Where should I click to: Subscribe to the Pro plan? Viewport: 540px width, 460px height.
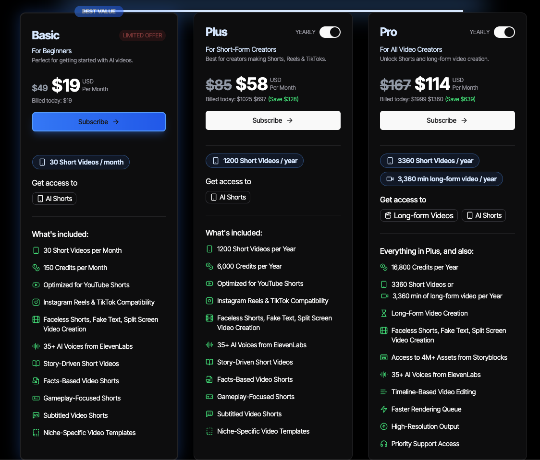pyautogui.click(x=447, y=120)
